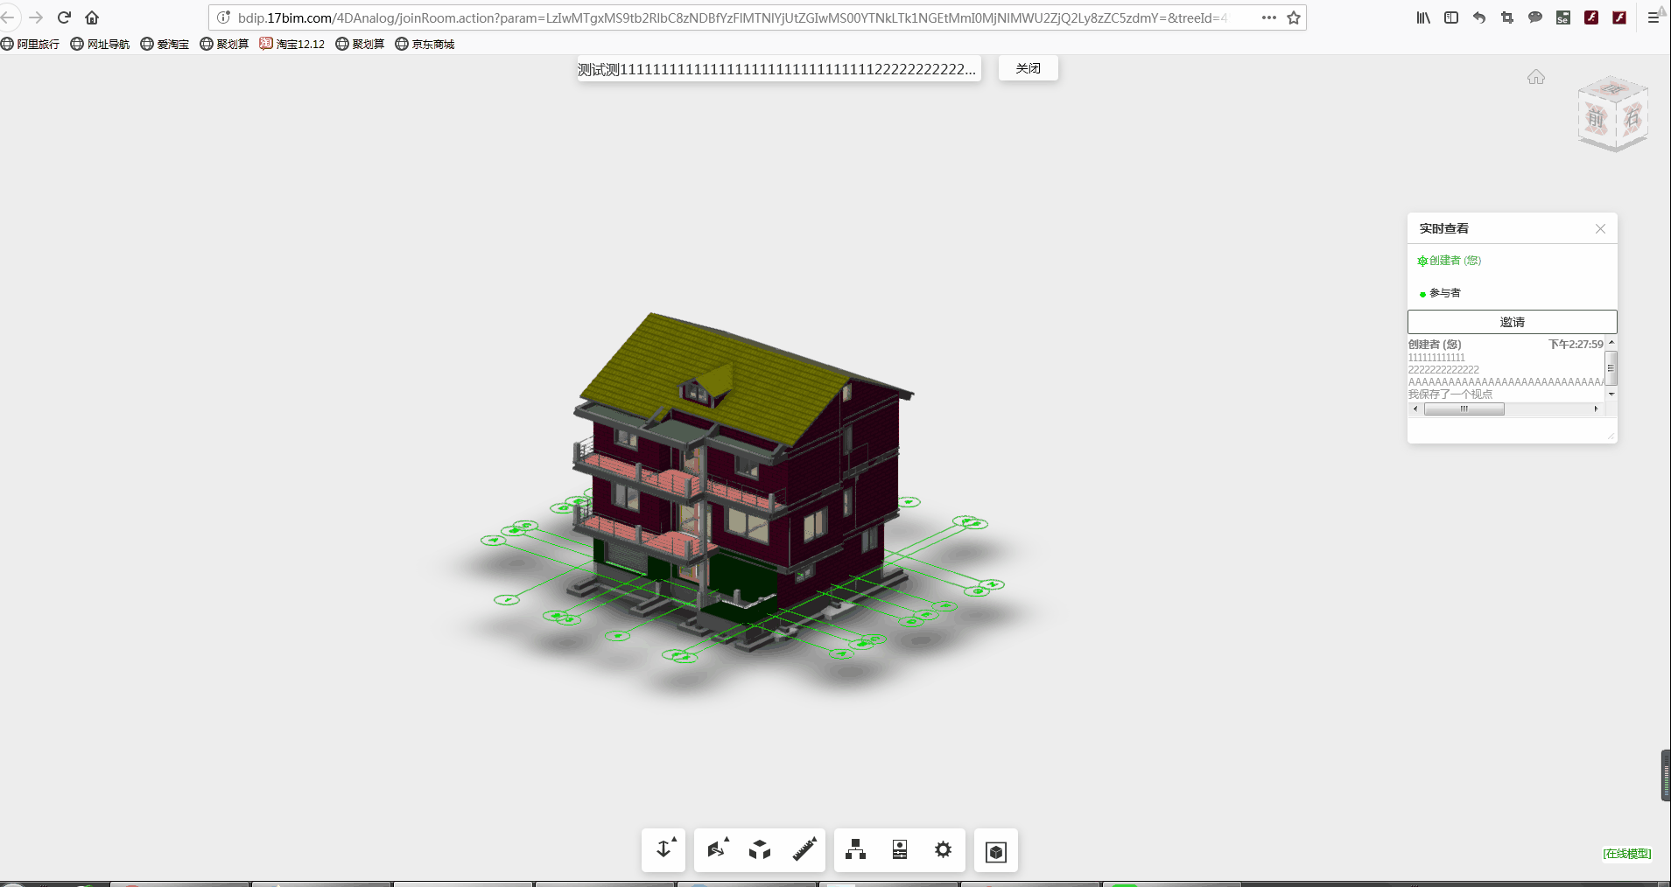
Task: Click the front face of the view cube
Action: click(1597, 119)
